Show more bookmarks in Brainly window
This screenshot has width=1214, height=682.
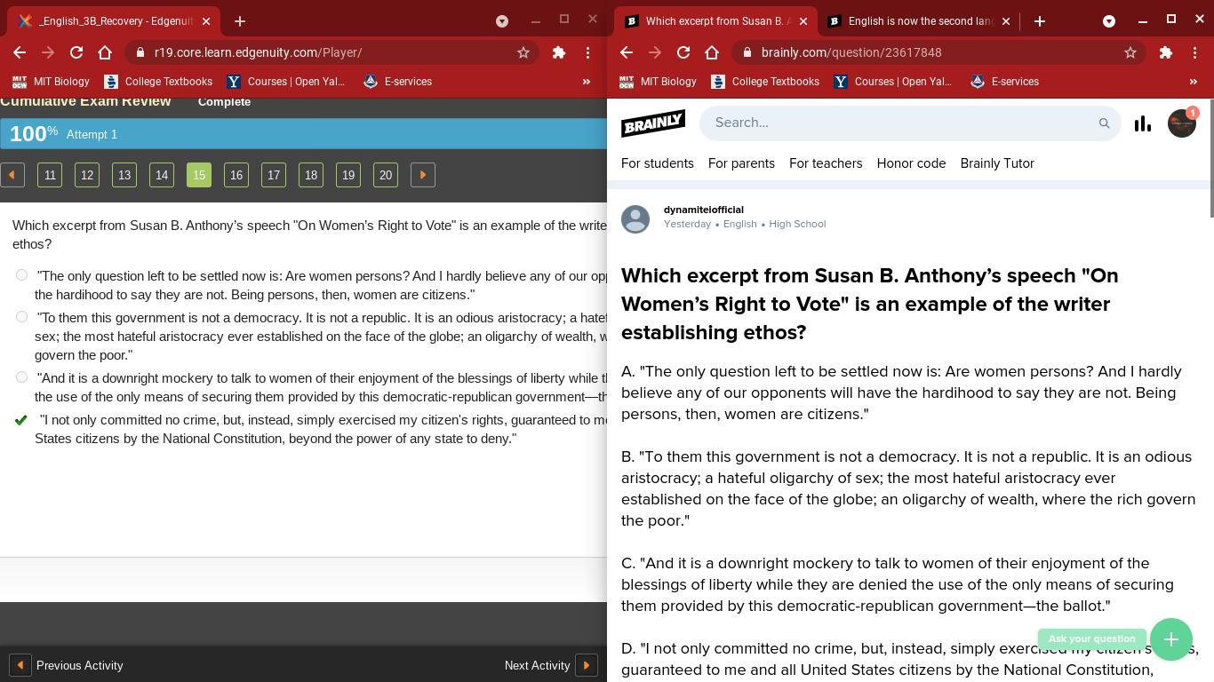1194,82
